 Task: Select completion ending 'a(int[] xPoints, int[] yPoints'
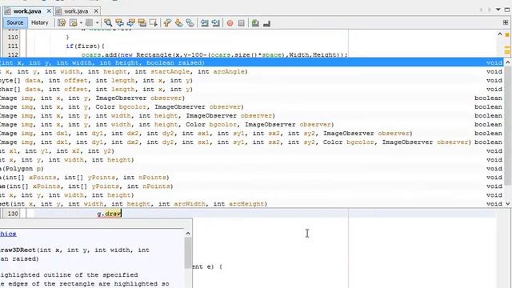(x=251, y=178)
